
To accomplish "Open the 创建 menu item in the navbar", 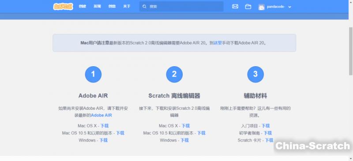I will 83,6.
